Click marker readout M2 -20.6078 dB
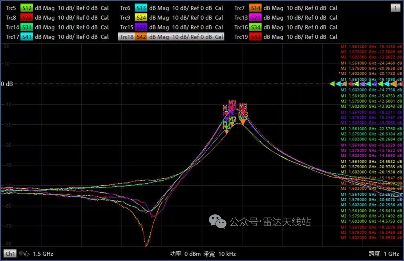Viewport: 404px width, 261px height. pyautogui.click(x=371, y=199)
